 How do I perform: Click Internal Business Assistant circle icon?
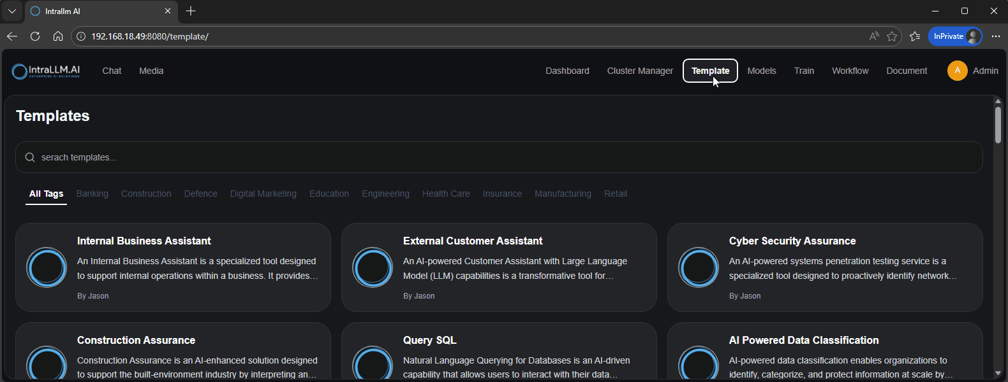click(x=47, y=267)
